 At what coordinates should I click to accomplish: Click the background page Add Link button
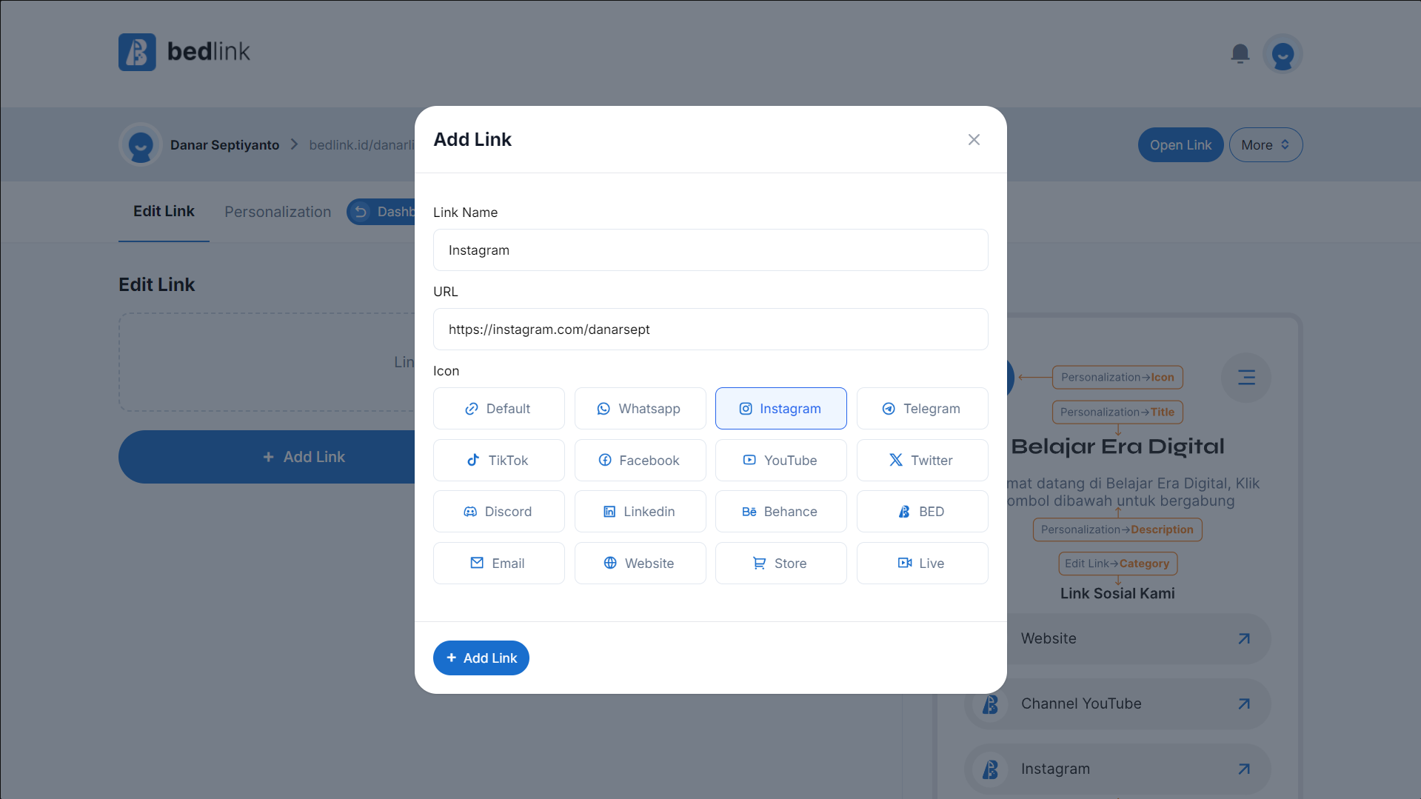tap(267, 457)
